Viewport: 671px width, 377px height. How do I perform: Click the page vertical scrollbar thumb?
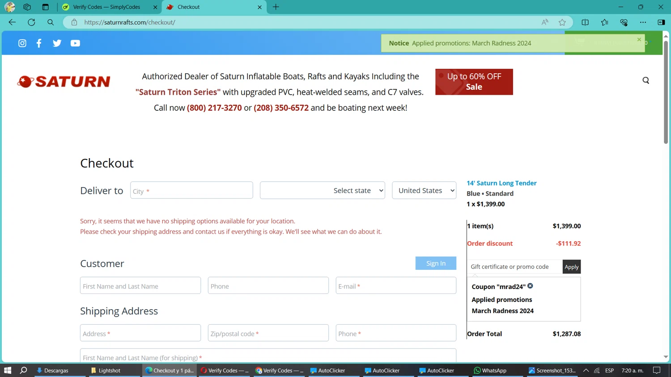coord(666,92)
